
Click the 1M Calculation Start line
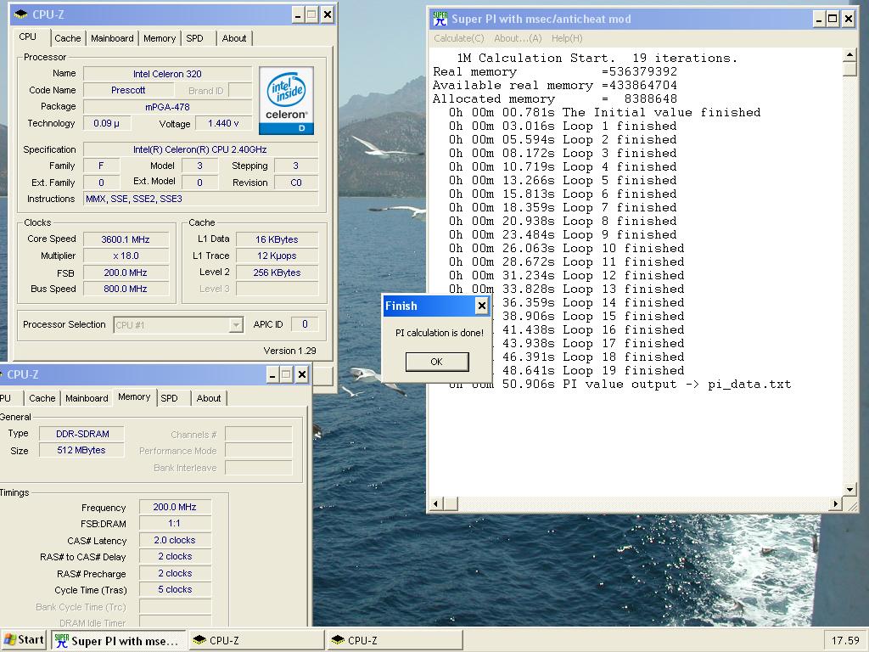(x=597, y=58)
